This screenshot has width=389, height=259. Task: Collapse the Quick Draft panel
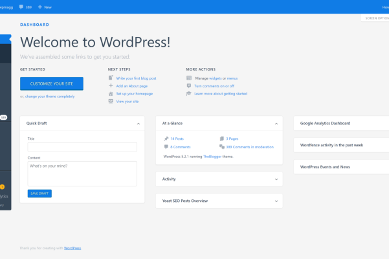click(139, 124)
